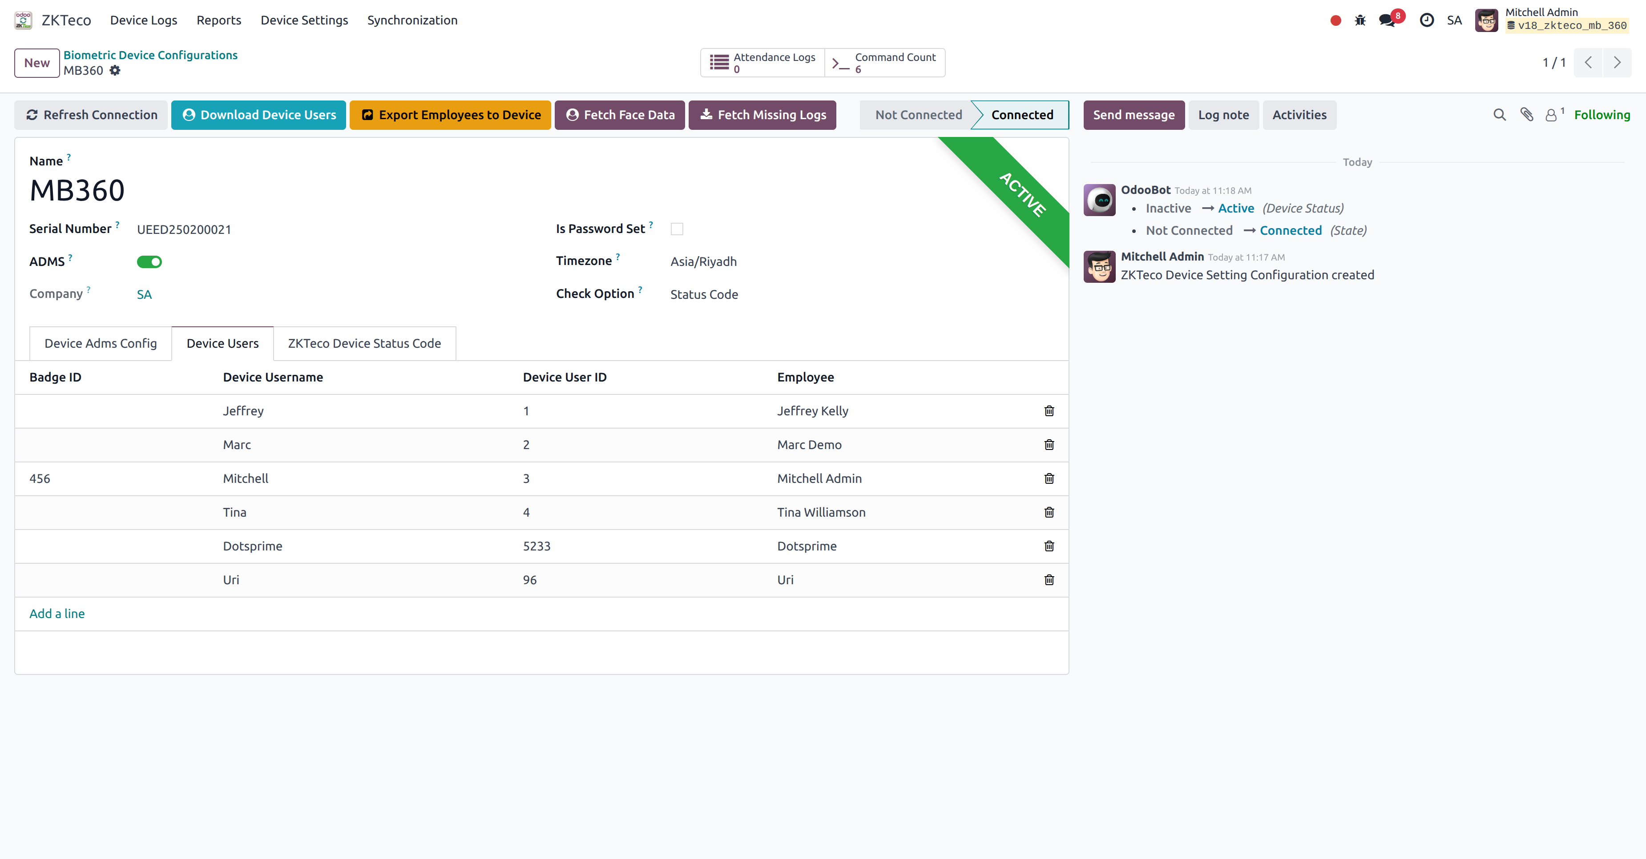Open the activities clock icon in the top bar
The image size is (1646, 859).
click(1427, 20)
